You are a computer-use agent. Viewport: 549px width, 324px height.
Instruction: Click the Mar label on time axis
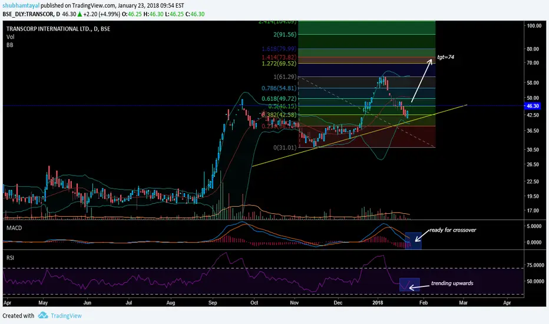click(463, 302)
